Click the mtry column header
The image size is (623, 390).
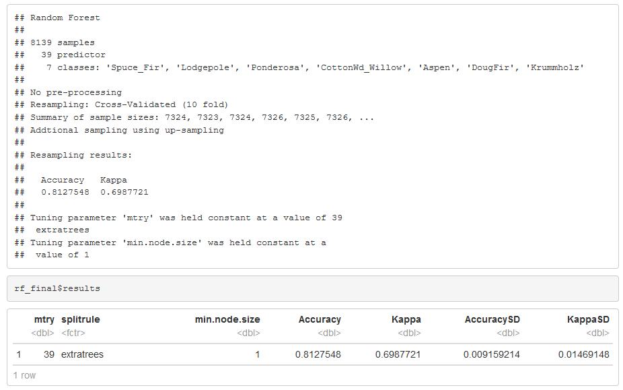[44, 319]
